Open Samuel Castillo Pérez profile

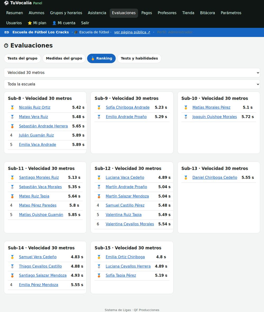[125, 205]
